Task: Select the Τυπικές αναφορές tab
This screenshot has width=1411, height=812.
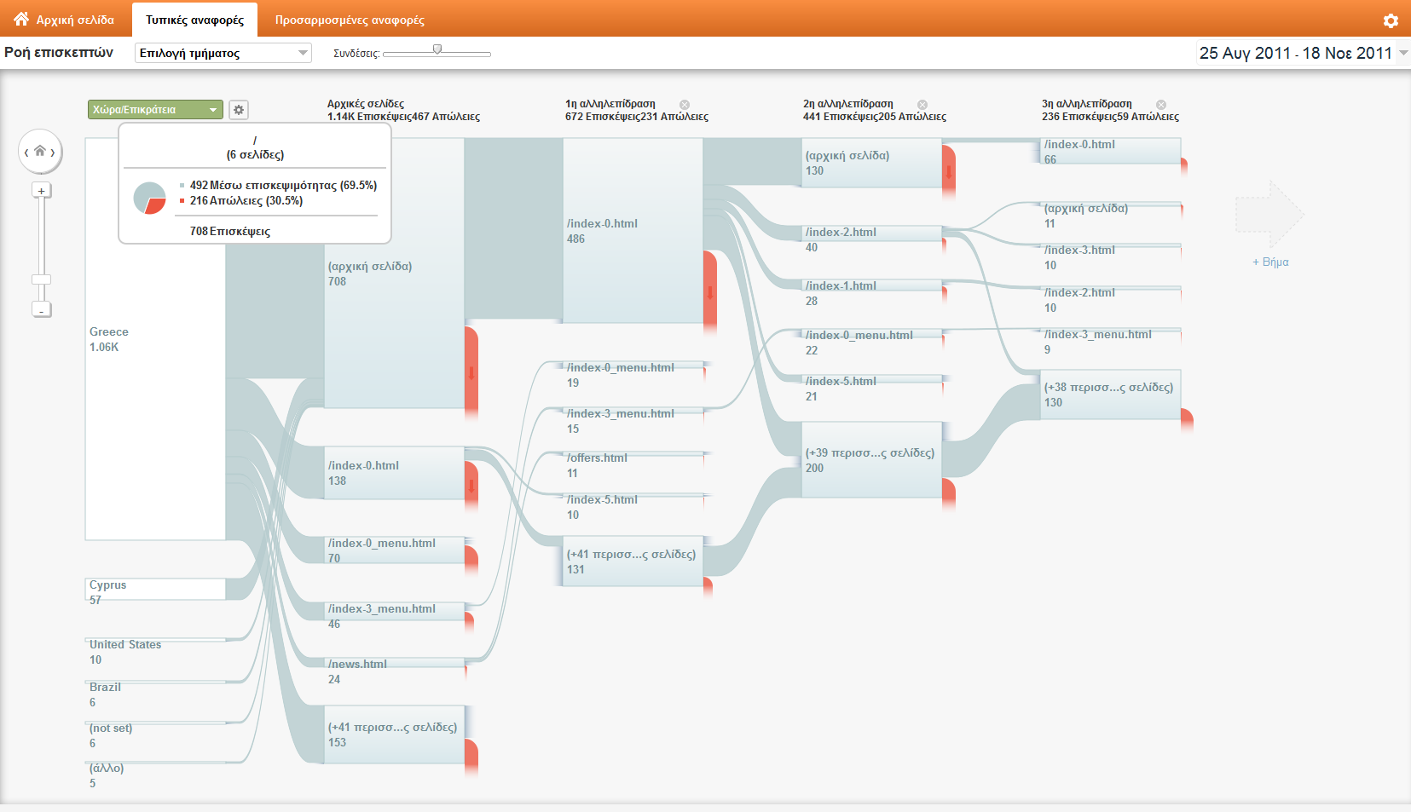Action: (194, 20)
